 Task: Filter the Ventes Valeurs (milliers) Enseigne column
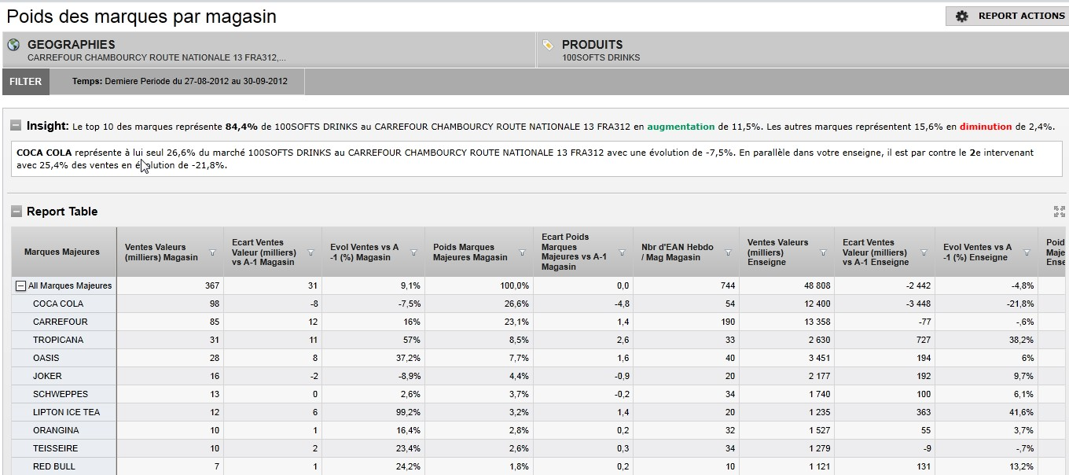(824, 252)
